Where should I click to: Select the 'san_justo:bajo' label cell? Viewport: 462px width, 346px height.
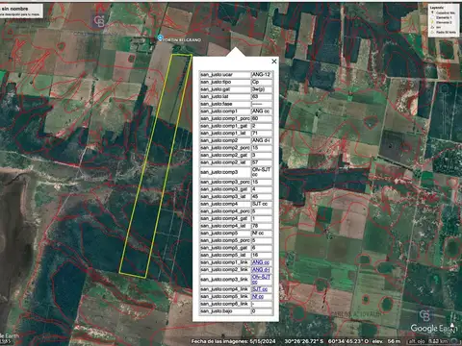(225, 311)
